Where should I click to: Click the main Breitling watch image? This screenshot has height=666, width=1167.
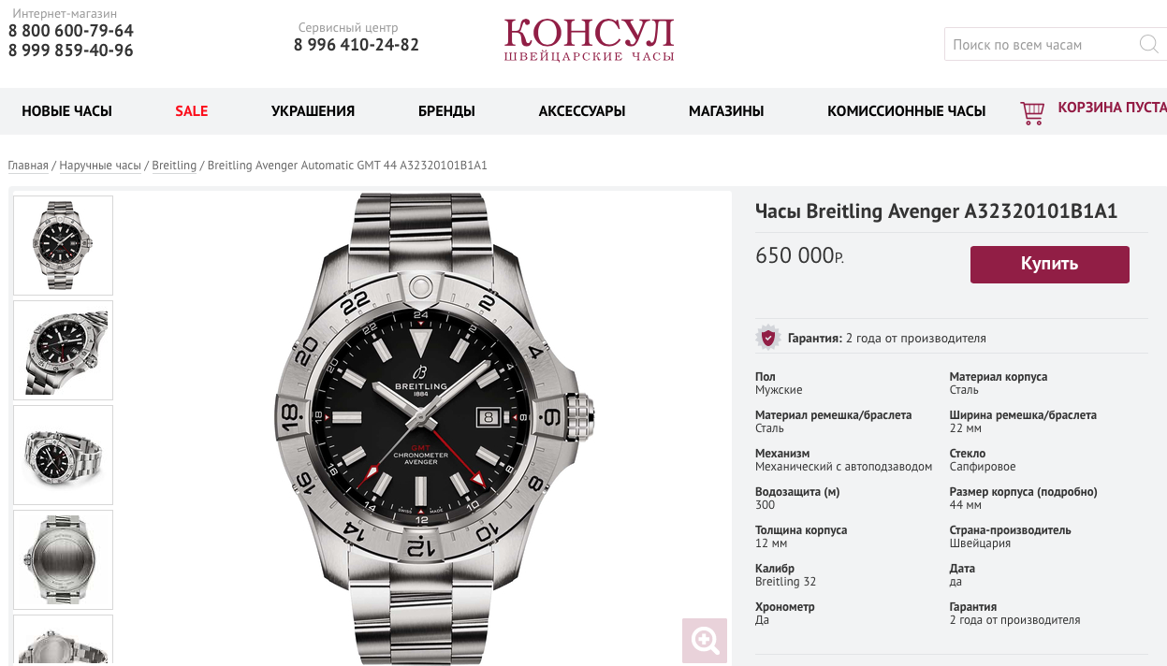(x=425, y=428)
